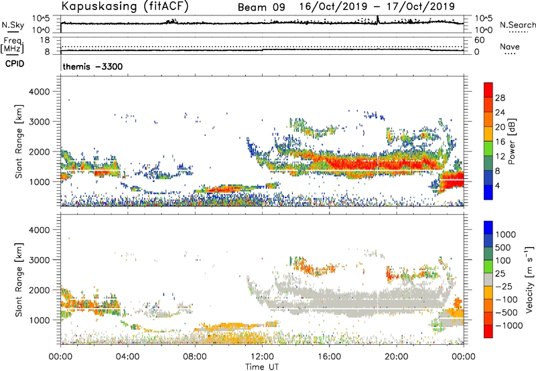Screen dimensions: 536x371
Task: Click the 'Time UT' axis label
Action: point(262,367)
